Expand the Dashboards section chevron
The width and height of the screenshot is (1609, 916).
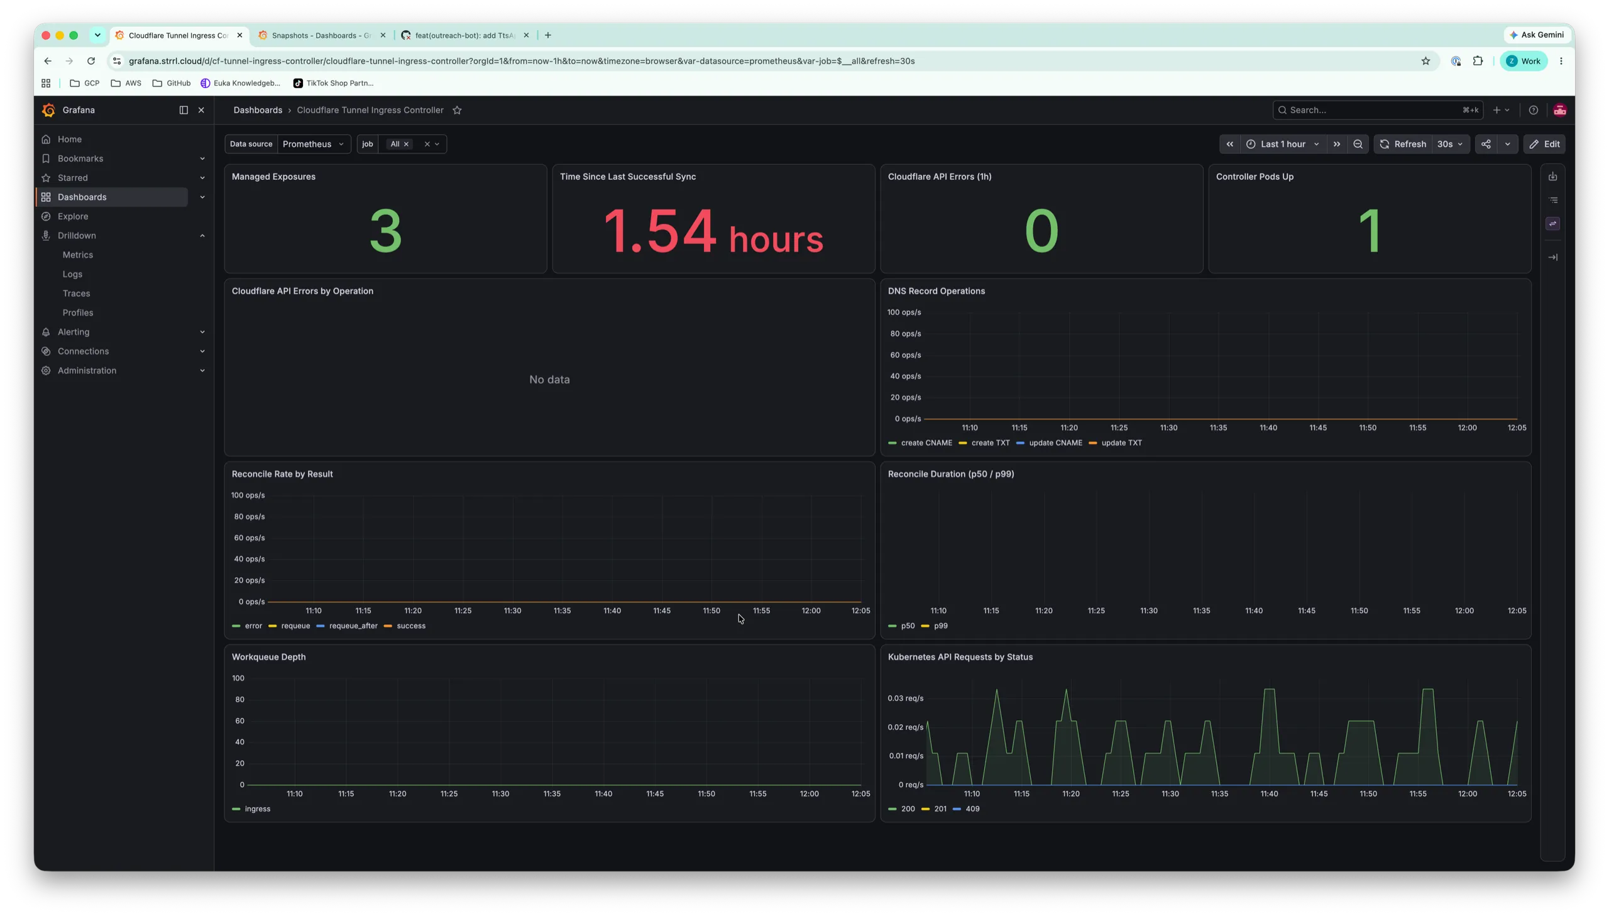point(202,197)
